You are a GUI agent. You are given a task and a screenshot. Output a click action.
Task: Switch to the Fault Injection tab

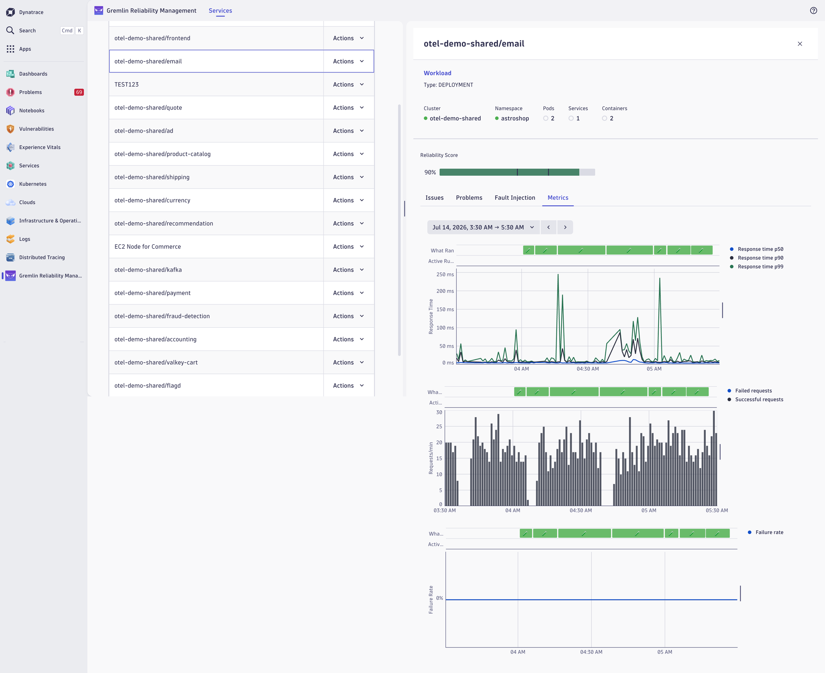(x=515, y=198)
